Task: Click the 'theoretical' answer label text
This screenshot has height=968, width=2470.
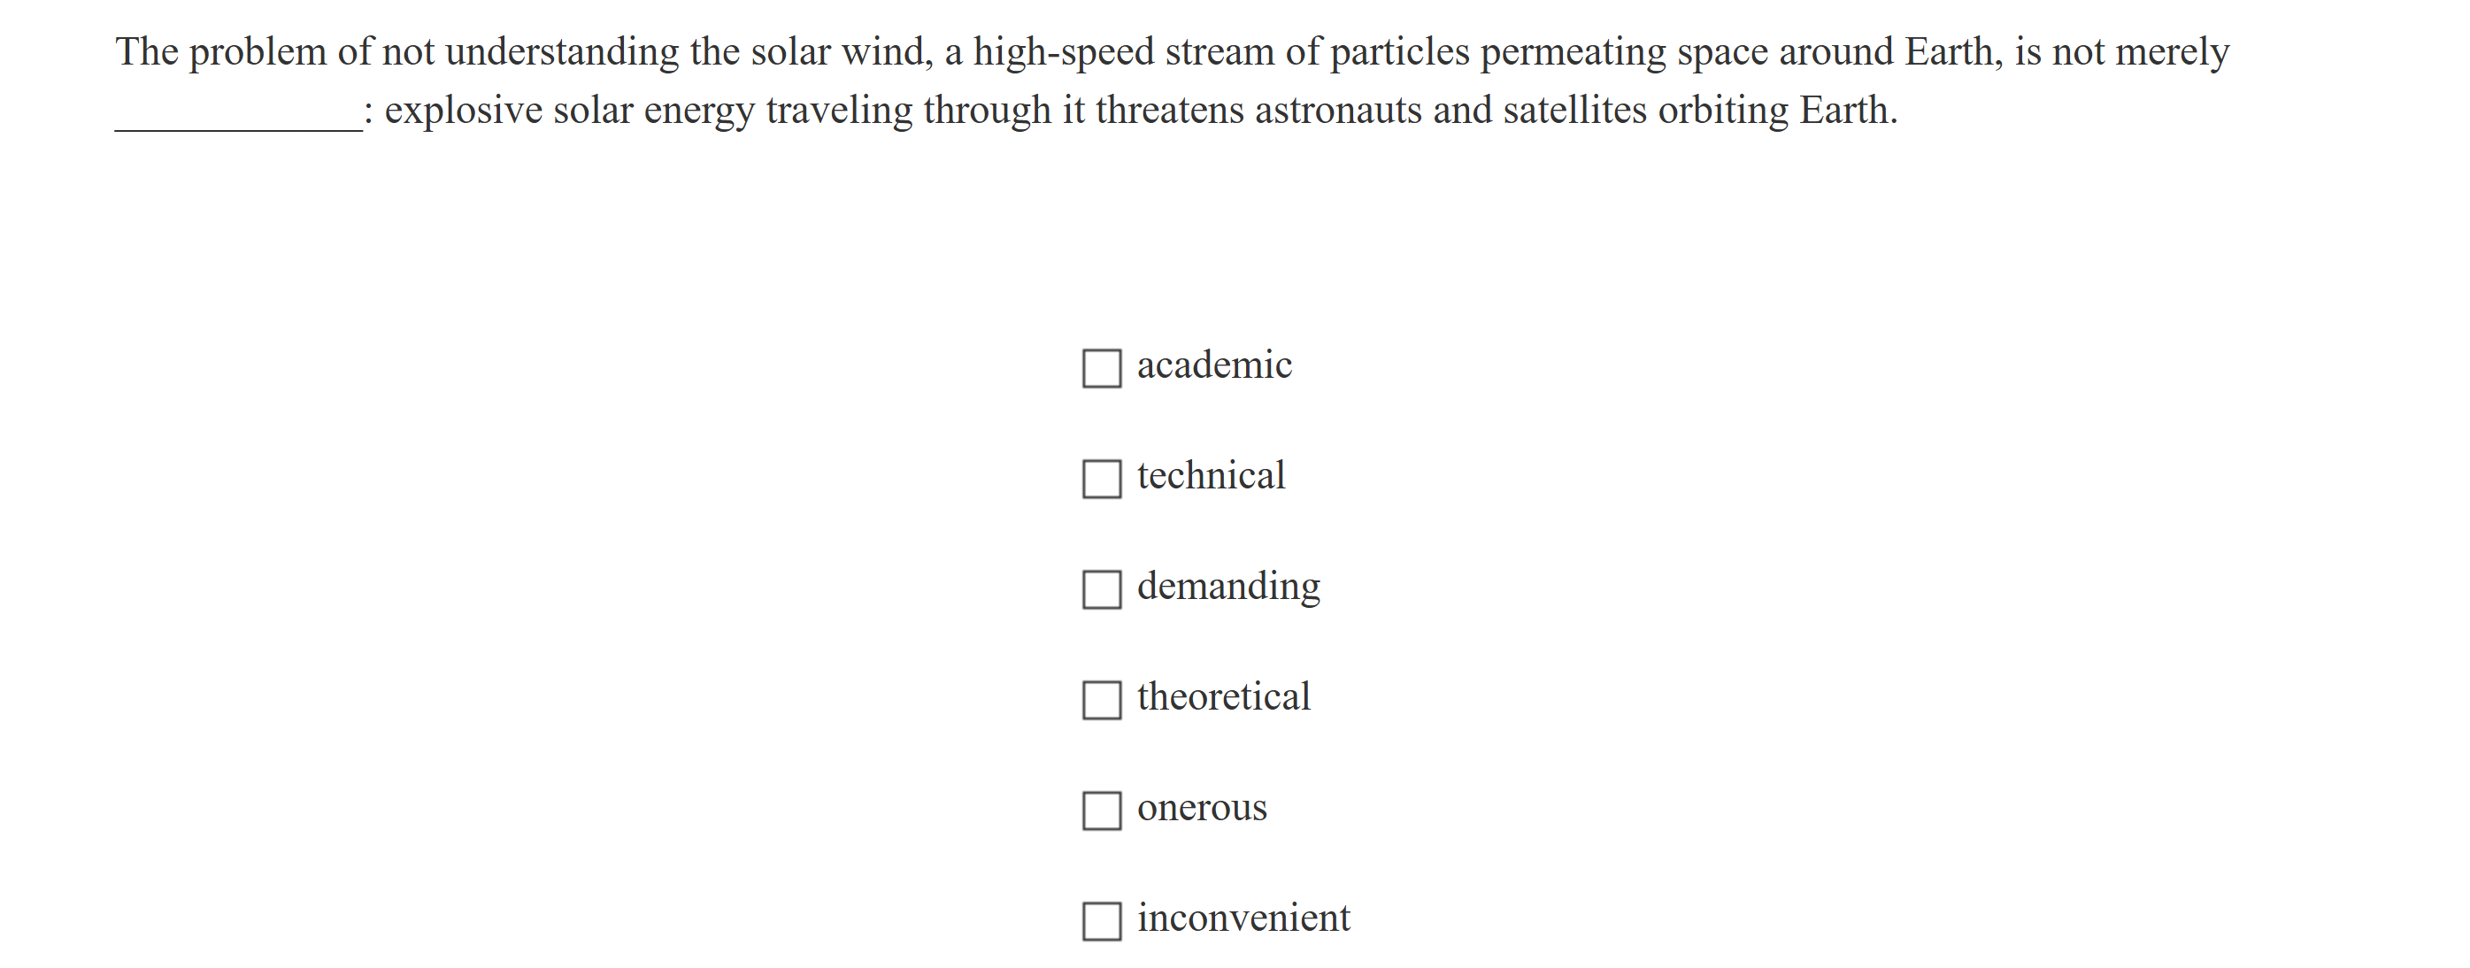Action: tap(1223, 696)
